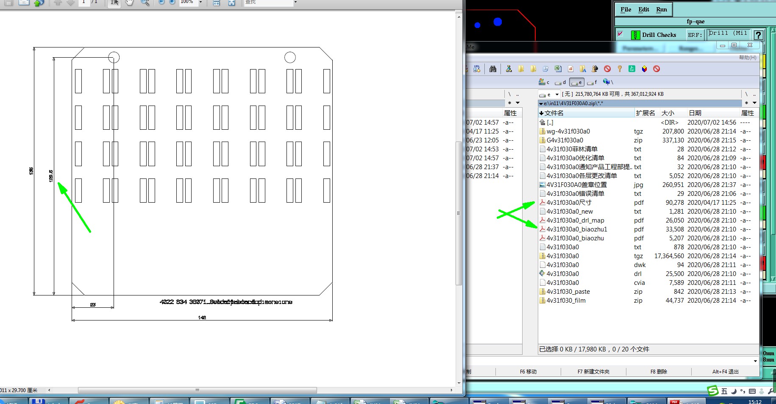Click the fit width icon in PDF toolbar
The image size is (776, 404).
coord(216,2)
